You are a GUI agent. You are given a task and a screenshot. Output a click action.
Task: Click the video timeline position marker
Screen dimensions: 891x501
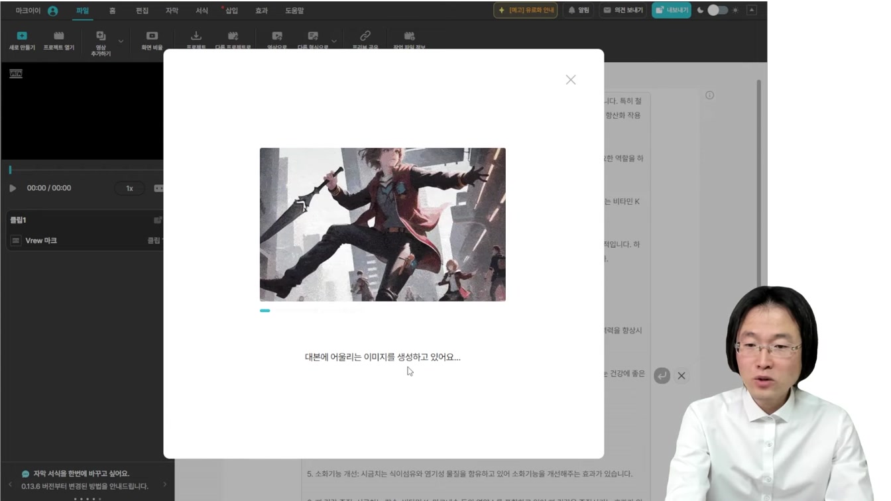click(10, 170)
